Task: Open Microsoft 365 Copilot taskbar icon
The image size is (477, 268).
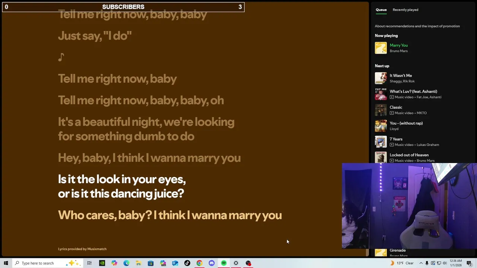Action: [x=163, y=263]
